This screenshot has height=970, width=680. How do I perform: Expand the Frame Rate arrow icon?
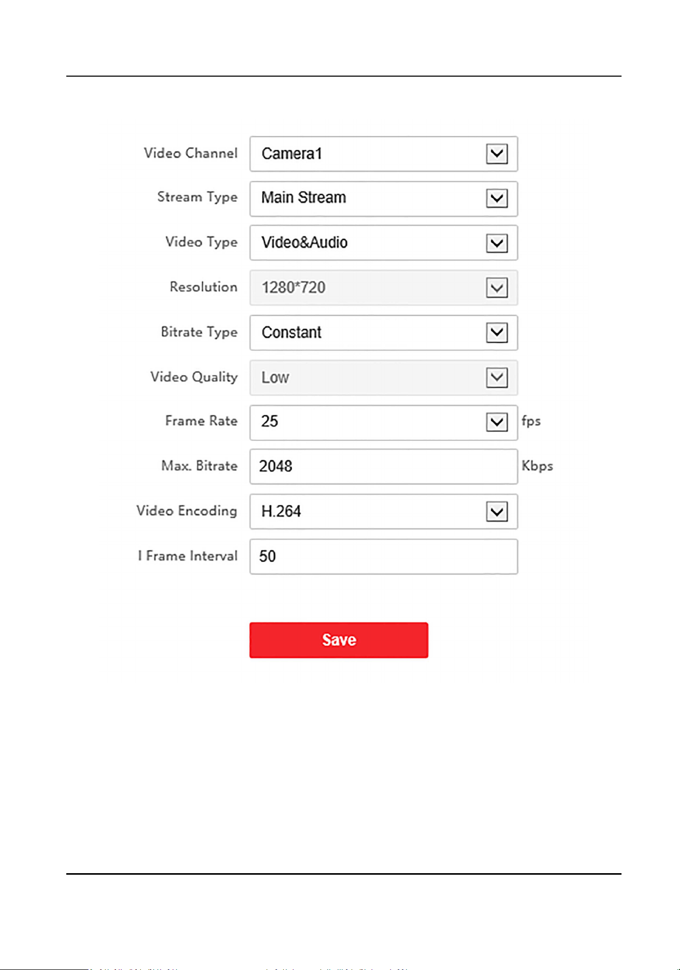497,422
